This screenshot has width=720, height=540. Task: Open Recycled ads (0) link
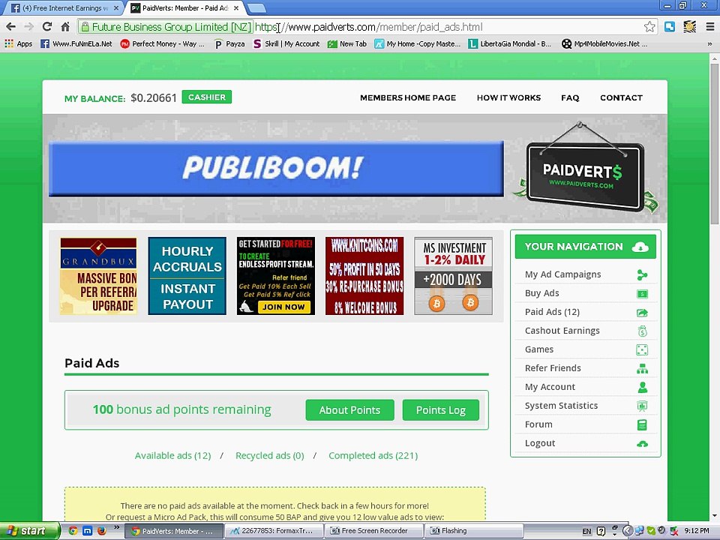[x=269, y=455]
